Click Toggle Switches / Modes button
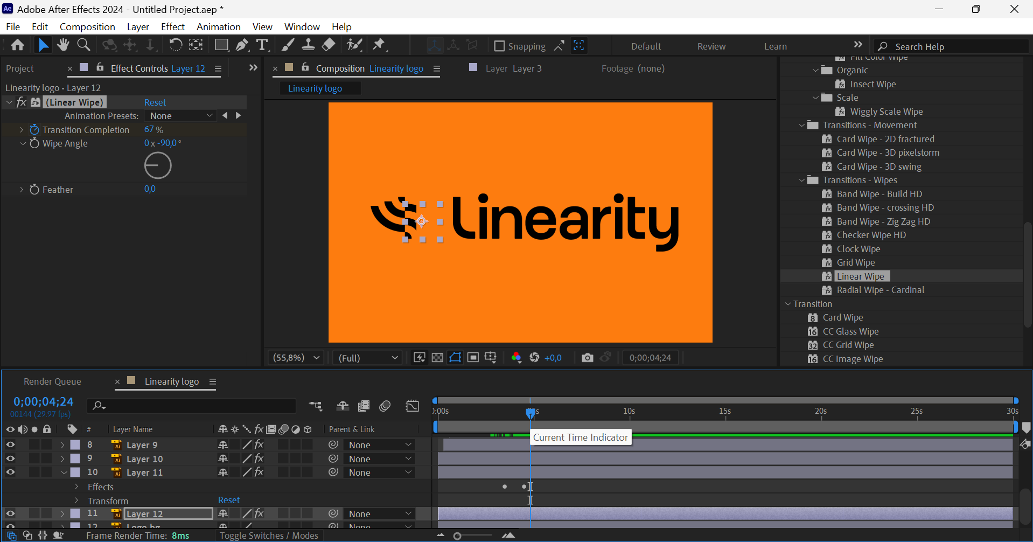This screenshot has width=1033, height=542. 269,536
